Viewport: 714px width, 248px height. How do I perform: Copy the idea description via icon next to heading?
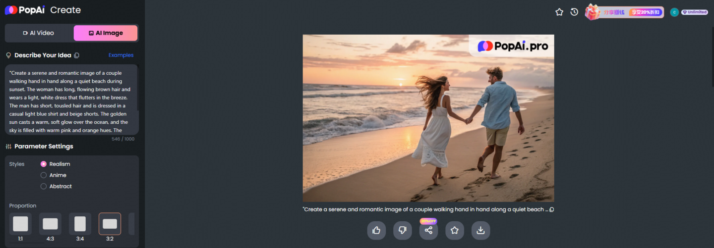pos(76,55)
